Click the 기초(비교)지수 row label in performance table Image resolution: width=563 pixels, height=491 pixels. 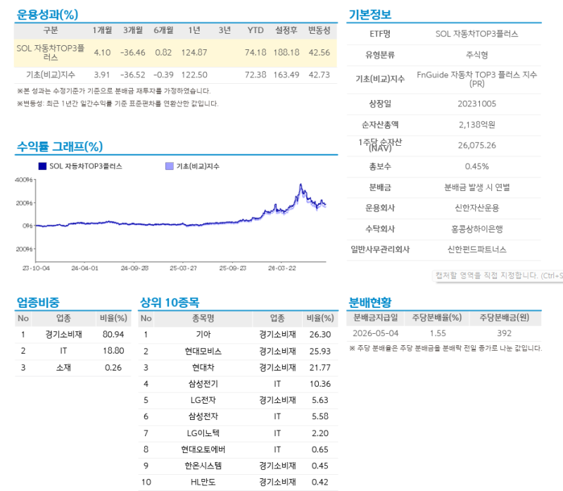(51, 75)
